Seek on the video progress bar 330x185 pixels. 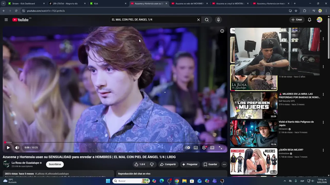coord(115,142)
